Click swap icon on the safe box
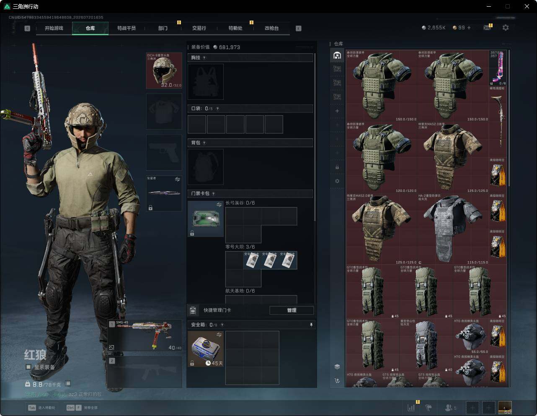Screen dimensions: 537x416 pos(219,335)
